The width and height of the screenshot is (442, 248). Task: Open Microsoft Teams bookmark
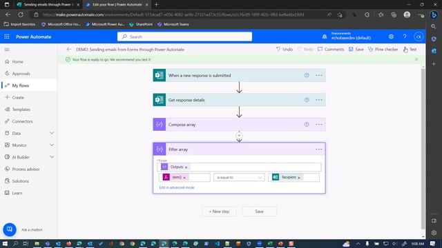coord(173,25)
